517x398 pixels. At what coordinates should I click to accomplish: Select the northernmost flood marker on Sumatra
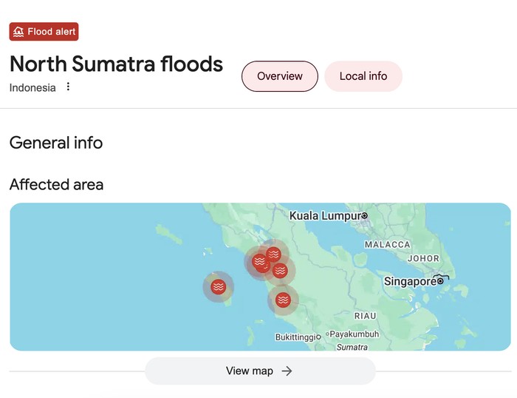(x=273, y=254)
